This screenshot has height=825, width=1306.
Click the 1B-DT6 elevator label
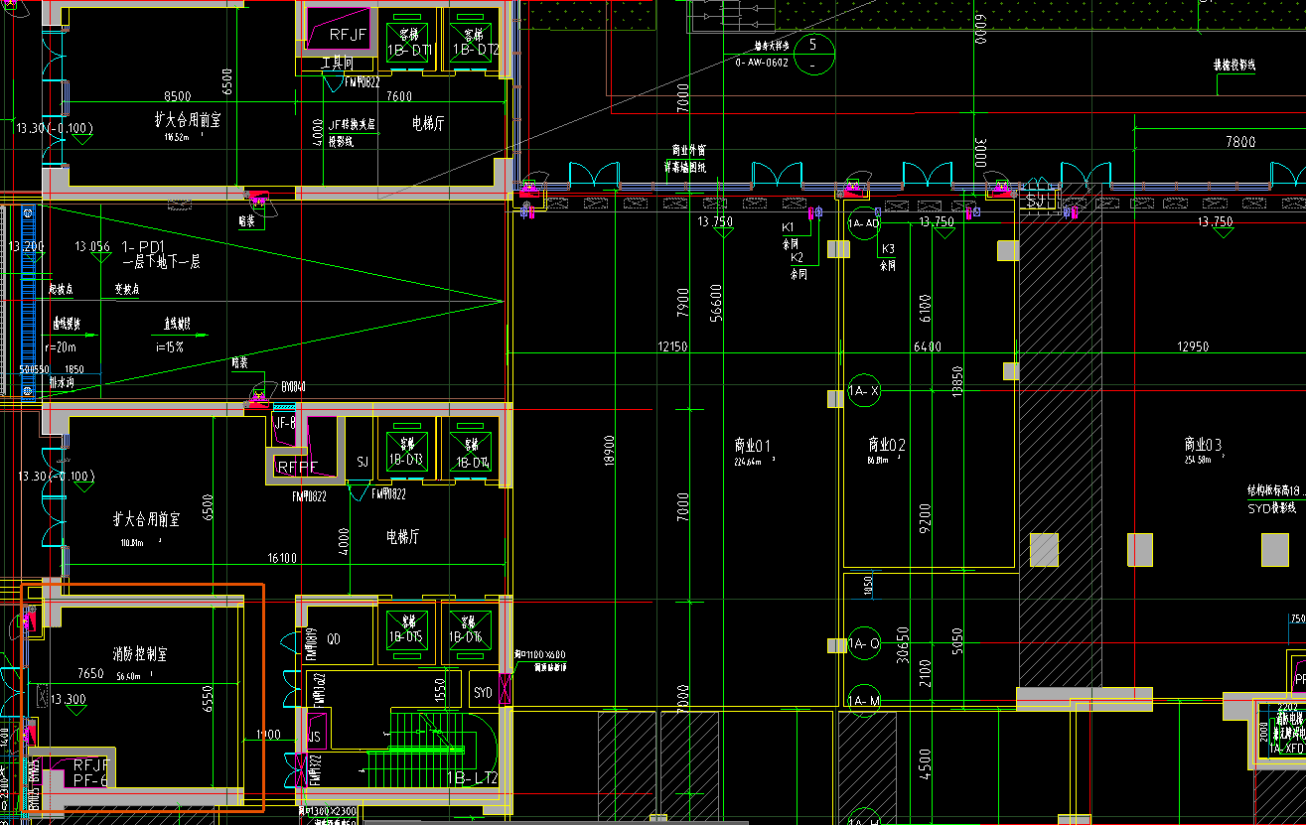pos(465,637)
